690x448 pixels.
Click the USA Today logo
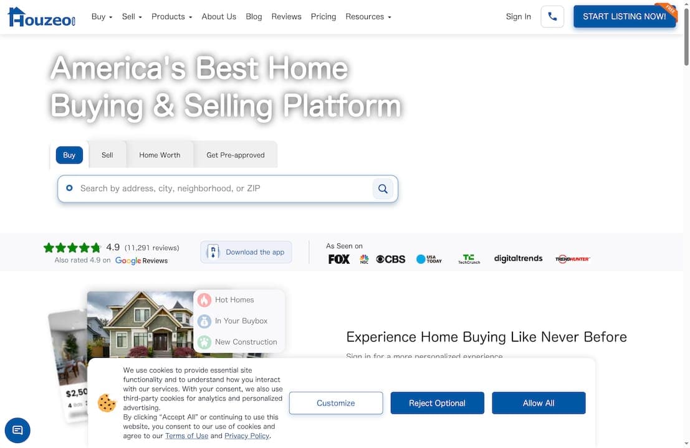click(429, 259)
